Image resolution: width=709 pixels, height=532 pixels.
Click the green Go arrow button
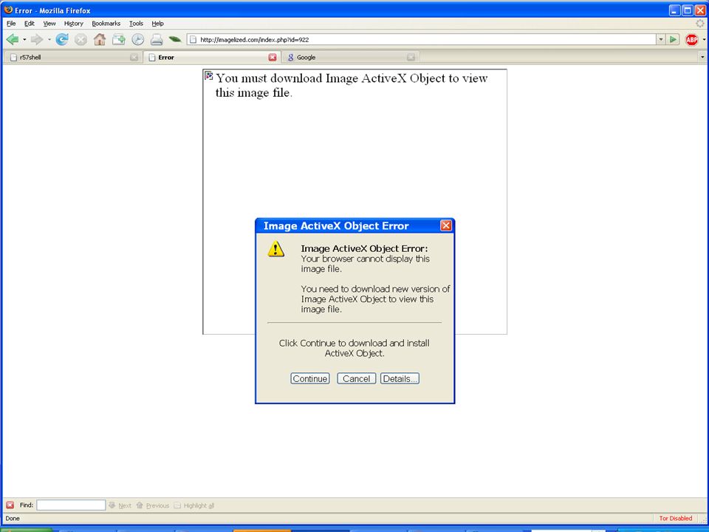673,40
